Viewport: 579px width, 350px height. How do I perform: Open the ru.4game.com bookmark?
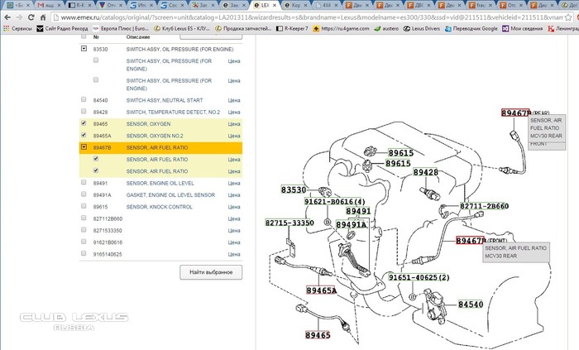pos(341,28)
